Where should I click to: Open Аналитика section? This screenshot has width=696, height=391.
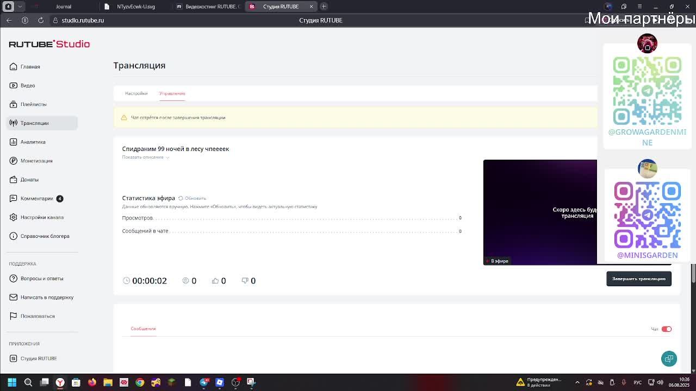click(x=42, y=142)
